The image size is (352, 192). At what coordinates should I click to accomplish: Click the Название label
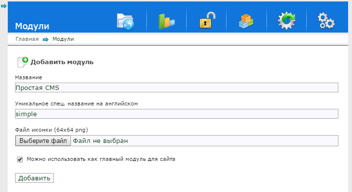(x=29, y=77)
